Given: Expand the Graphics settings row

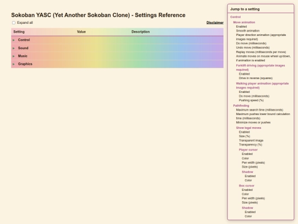Looking at the screenshot, I should (117, 64).
